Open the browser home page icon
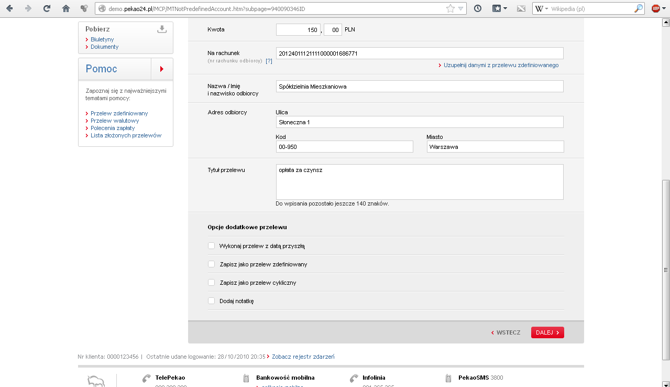Screen dimensions: 670x387 [65, 8]
